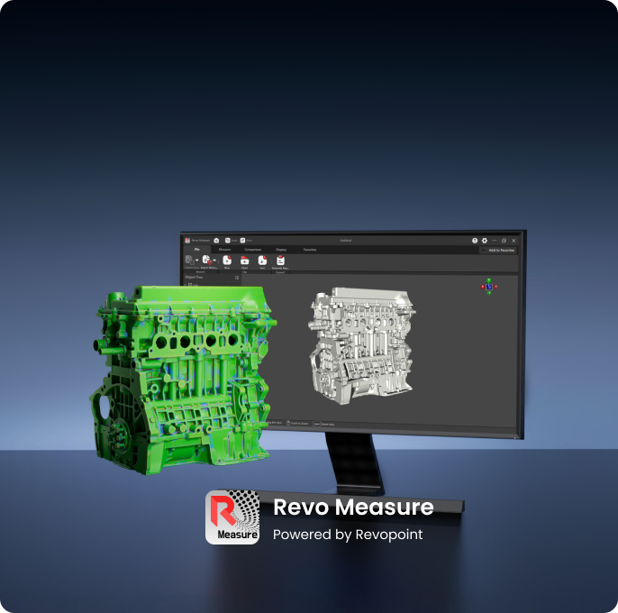The height and width of the screenshot is (613, 618).
Task: Click the orientation axis gizmo in viewport
Action: click(488, 286)
